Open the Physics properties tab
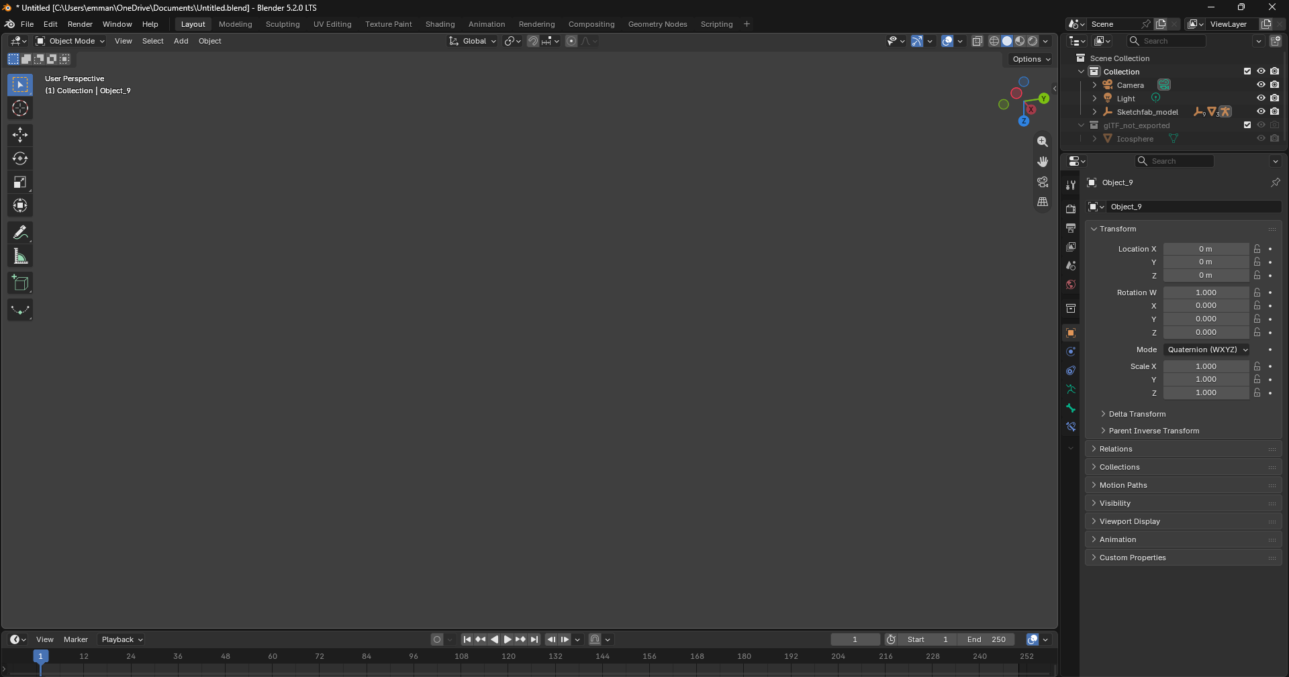Viewport: 1289px width, 677px height. [1071, 352]
